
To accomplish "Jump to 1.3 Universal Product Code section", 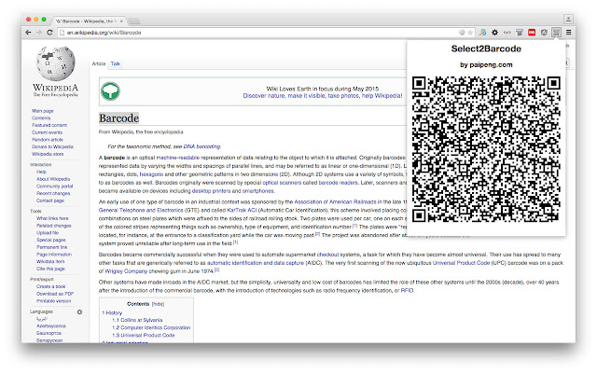I will coord(144,336).
